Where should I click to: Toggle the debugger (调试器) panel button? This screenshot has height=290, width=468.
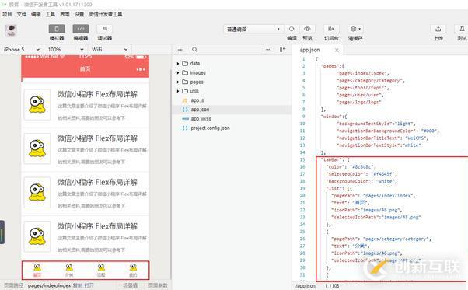tap(104, 29)
